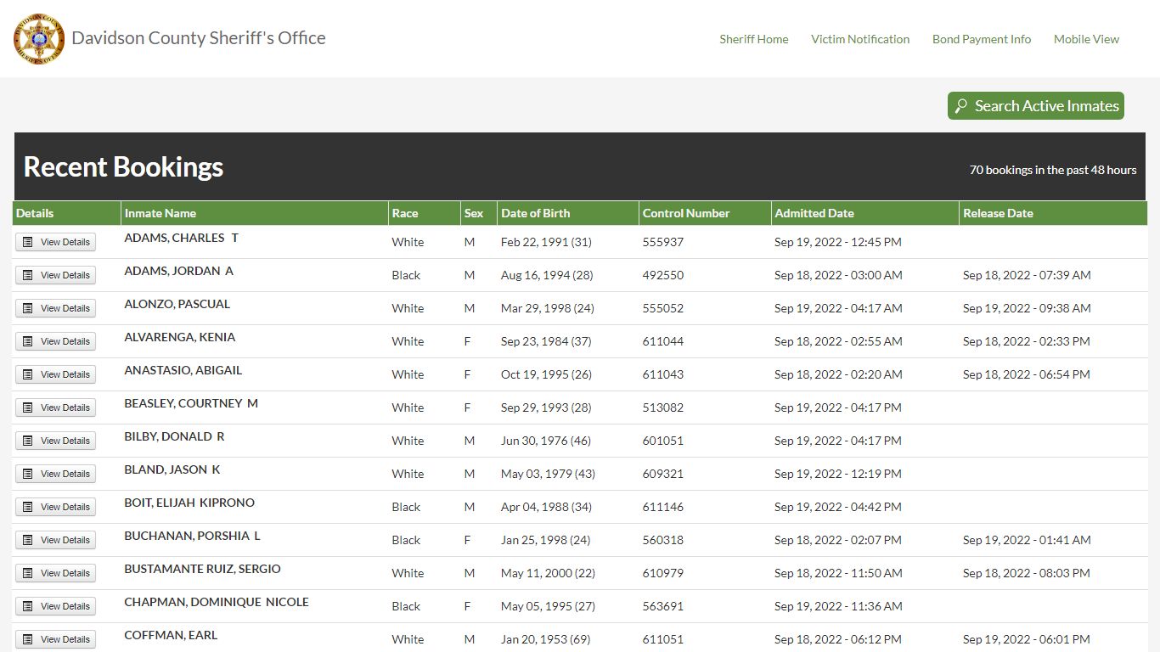View Details for BILBY, DONALD R
This screenshot has height=652, width=1160.
(56, 441)
